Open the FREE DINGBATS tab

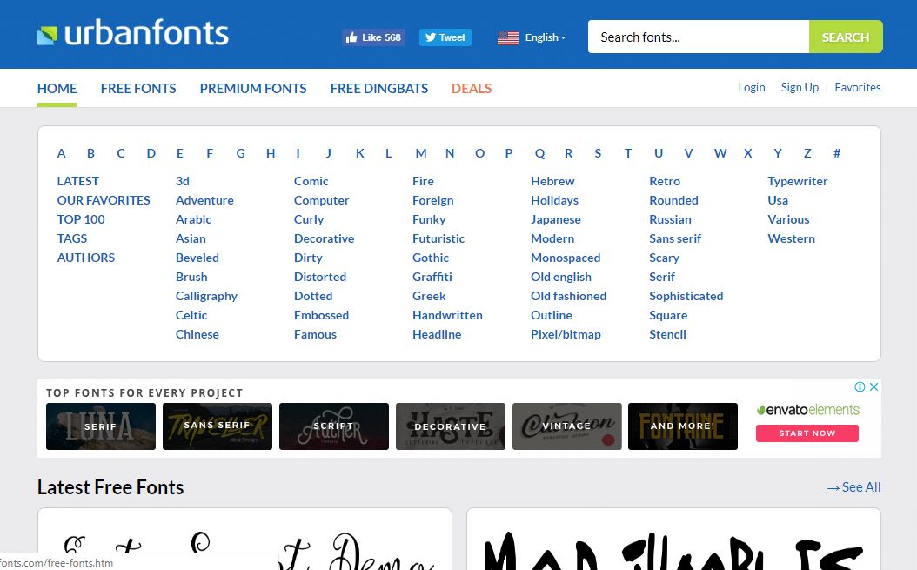pos(379,89)
